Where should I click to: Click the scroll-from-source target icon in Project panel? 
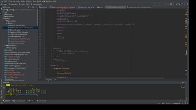[28, 7]
